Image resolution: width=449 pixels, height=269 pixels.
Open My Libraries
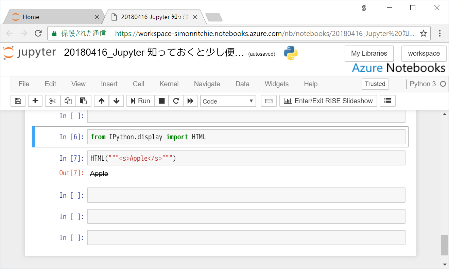pyautogui.click(x=369, y=53)
